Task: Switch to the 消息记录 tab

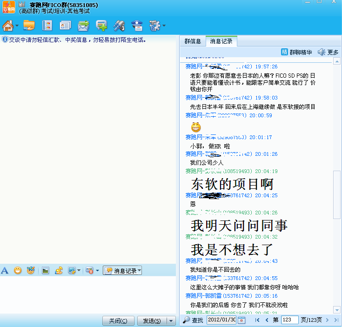Action: point(221,41)
